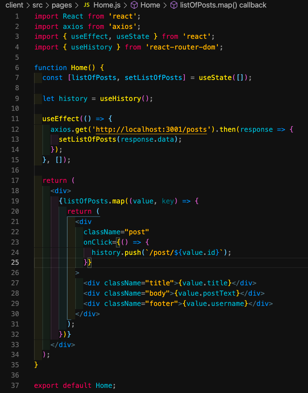
Task: Follow the localhost:3001/posts URL link
Action: click(152, 129)
